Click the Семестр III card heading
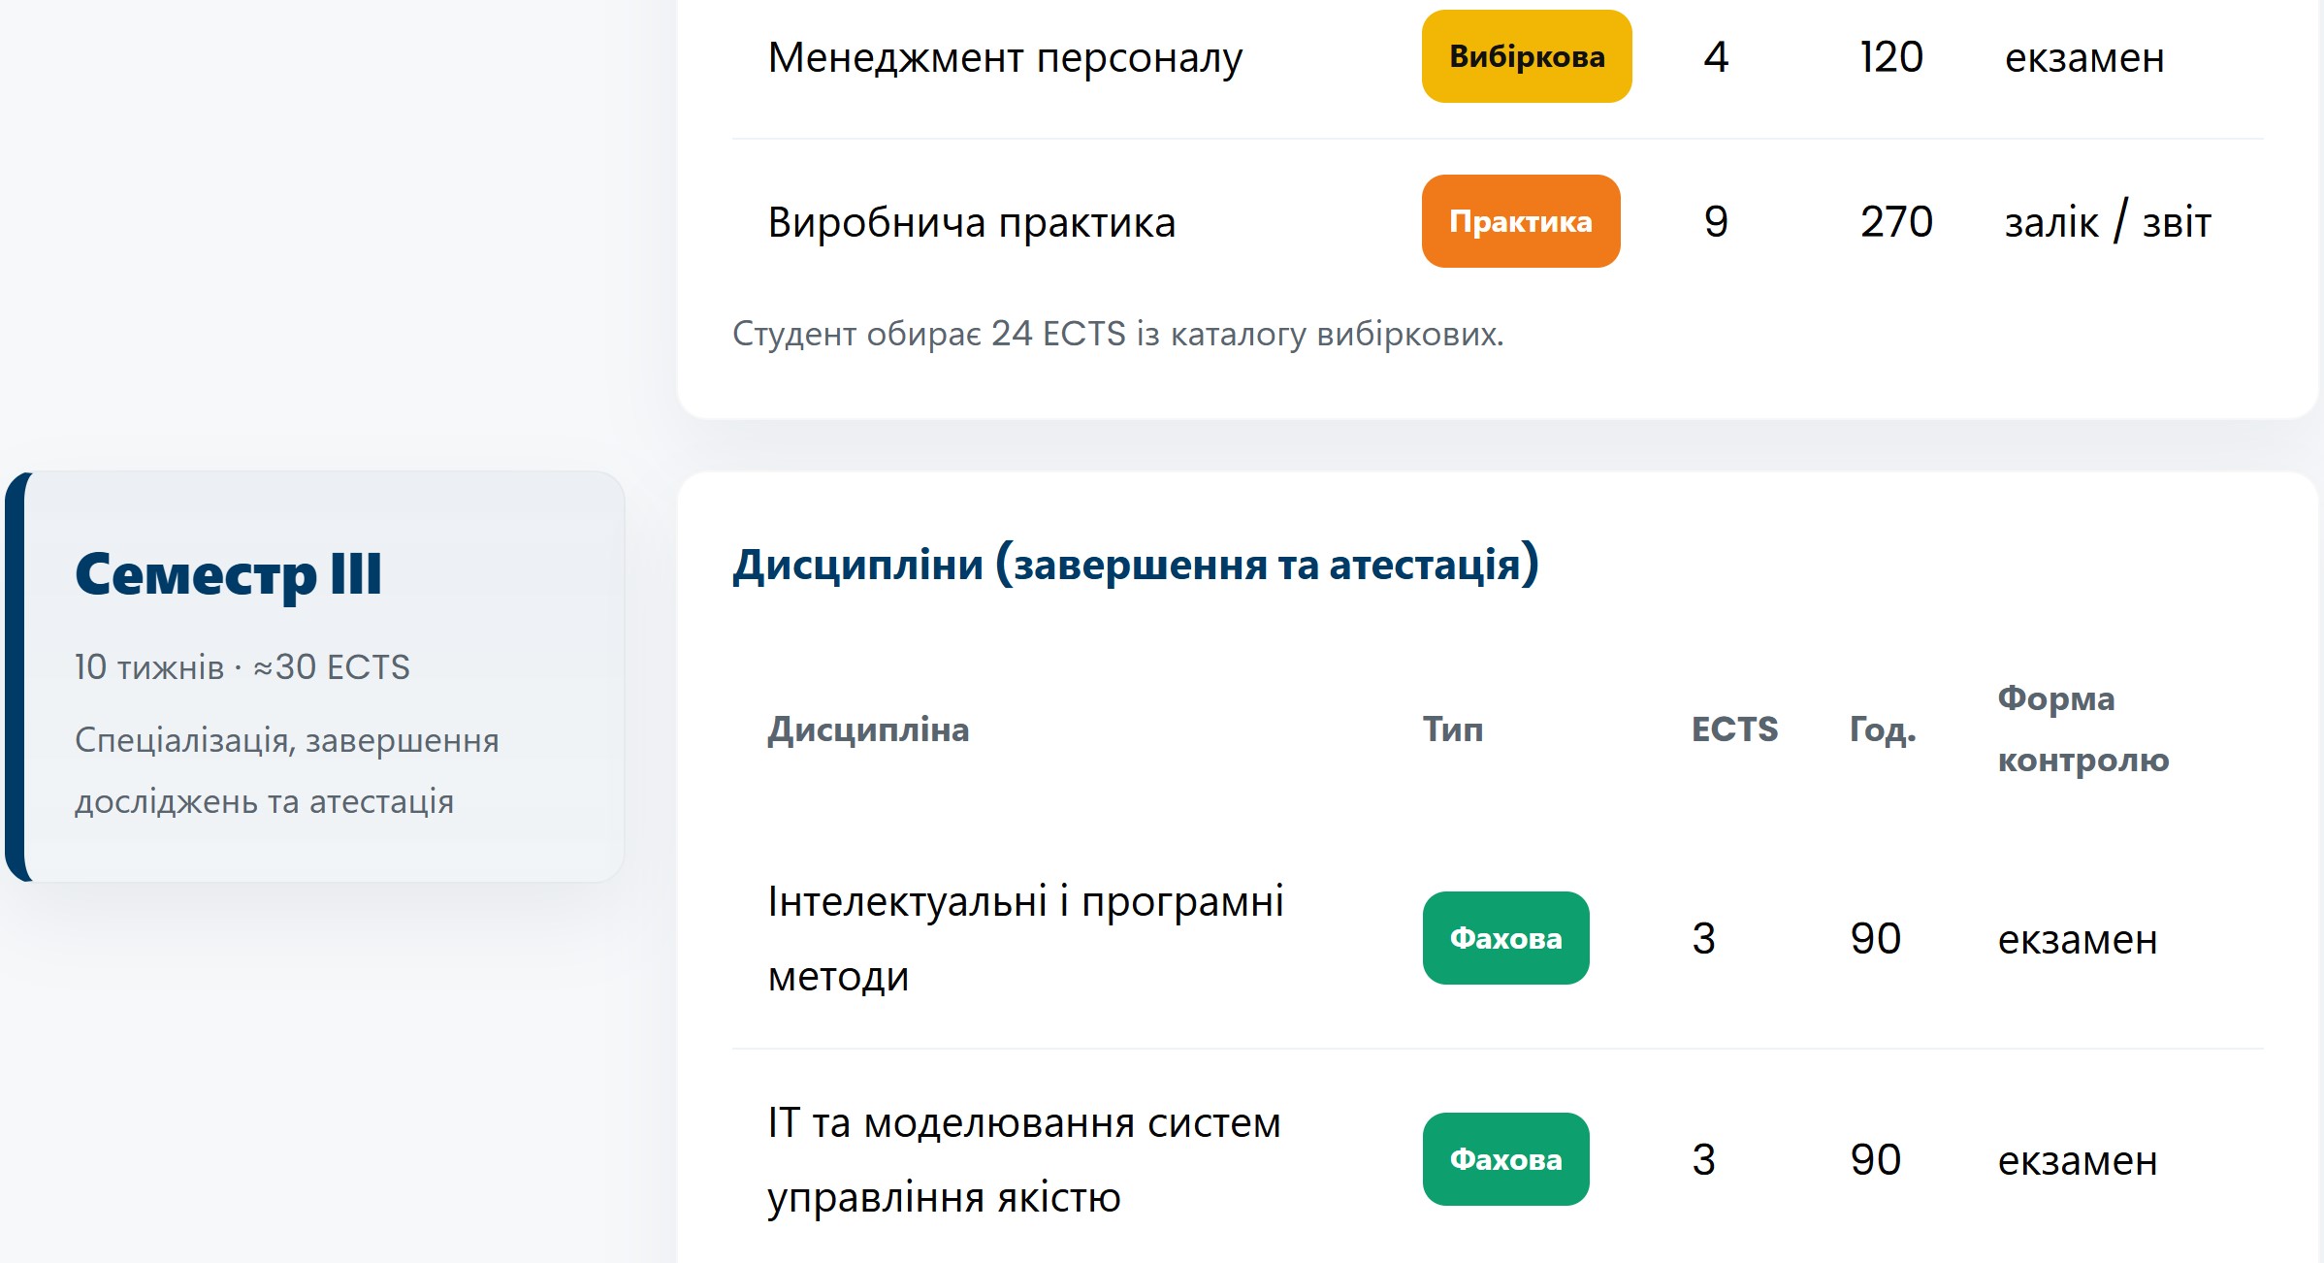Image resolution: width=2324 pixels, height=1263 pixels. tap(229, 574)
